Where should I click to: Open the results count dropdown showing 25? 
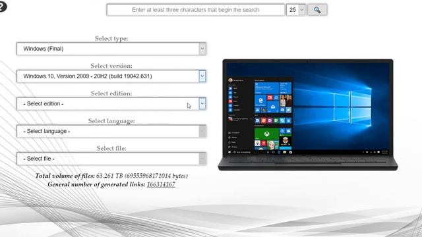point(296,10)
